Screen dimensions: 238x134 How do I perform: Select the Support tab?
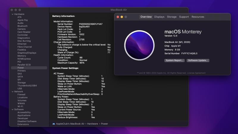[x=184, y=17]
